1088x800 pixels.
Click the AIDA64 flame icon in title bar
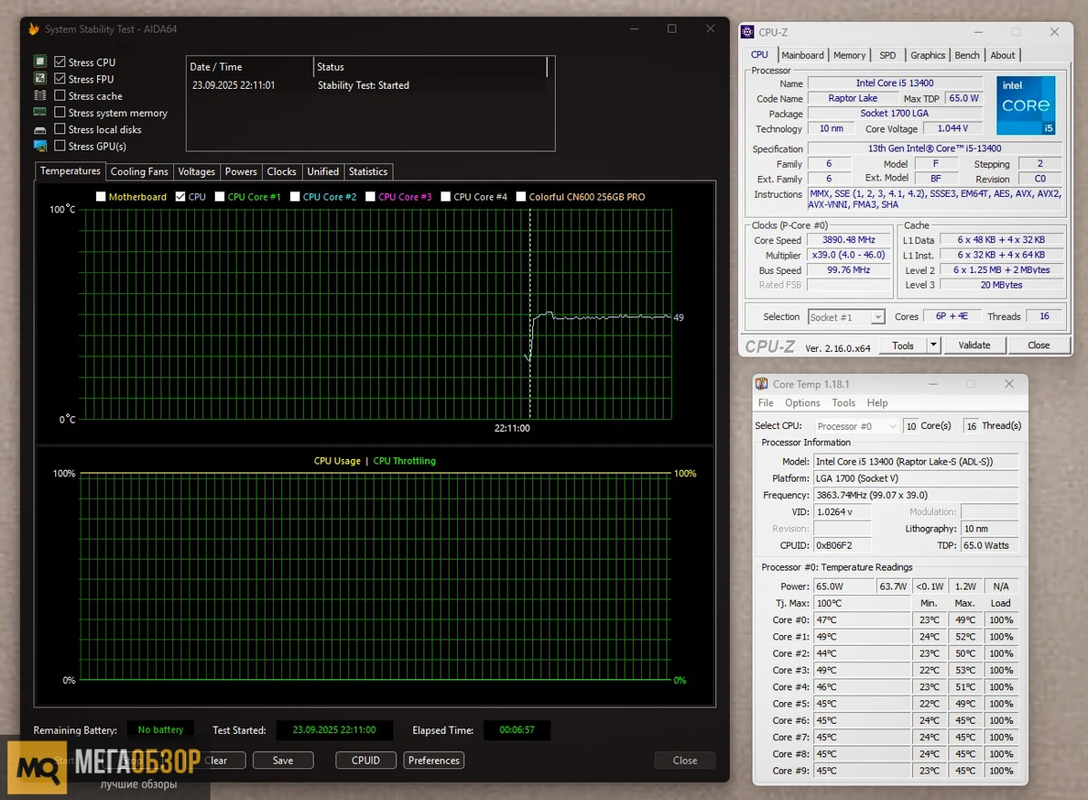click(x=34, y=29)
